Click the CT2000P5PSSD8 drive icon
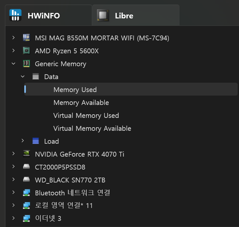This screenshot has height=227, width=239. pyautogui.click(x=27, y=166)
